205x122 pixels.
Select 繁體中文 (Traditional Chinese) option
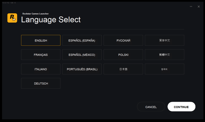point(164,55)
